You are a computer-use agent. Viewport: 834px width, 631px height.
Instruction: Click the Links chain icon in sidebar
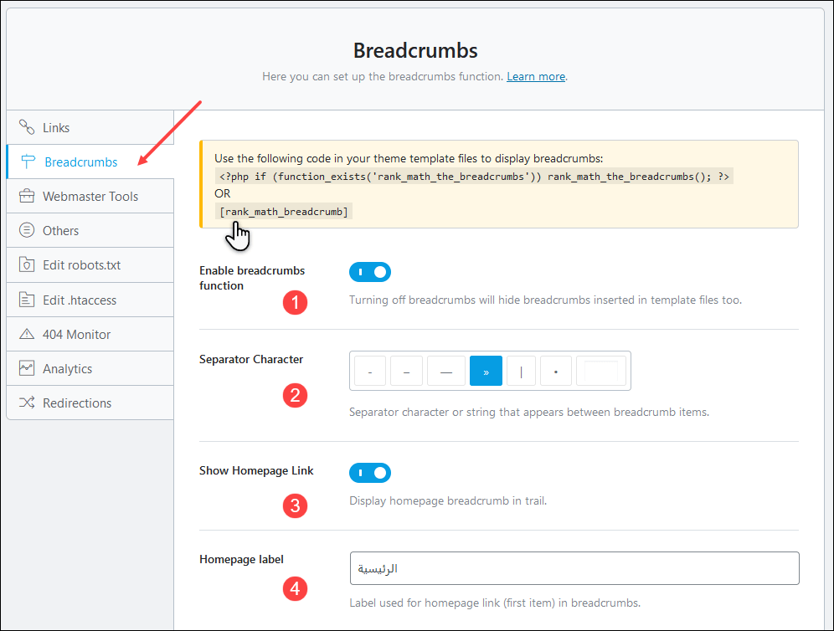27,127
